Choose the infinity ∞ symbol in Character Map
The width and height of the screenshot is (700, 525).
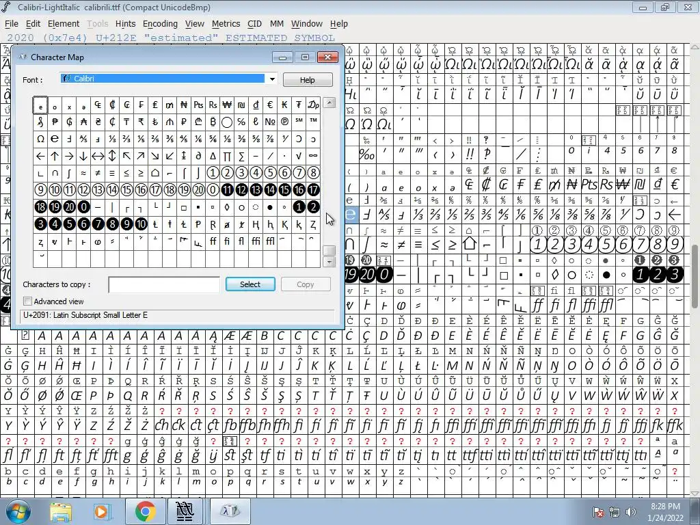point(313,156)
